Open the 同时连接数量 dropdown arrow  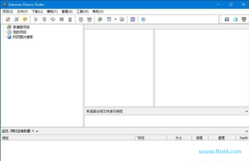pyautogui.click(x=37, y=131)
